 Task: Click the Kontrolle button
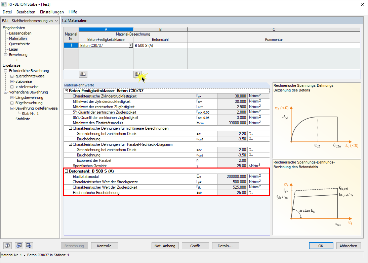click(105, 246)
